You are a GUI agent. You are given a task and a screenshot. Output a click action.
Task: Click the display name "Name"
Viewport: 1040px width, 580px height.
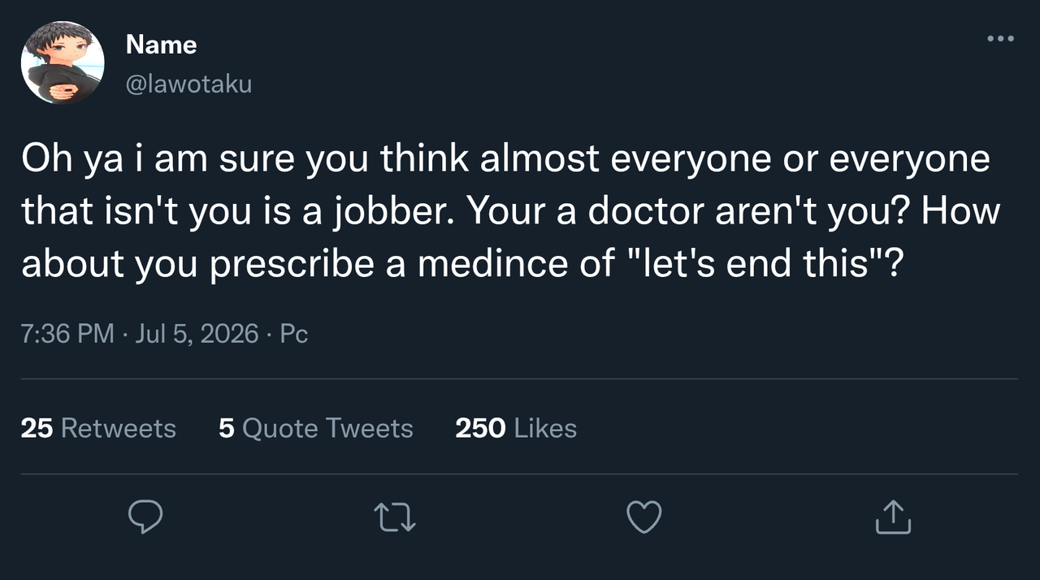[x=162, y=45]
